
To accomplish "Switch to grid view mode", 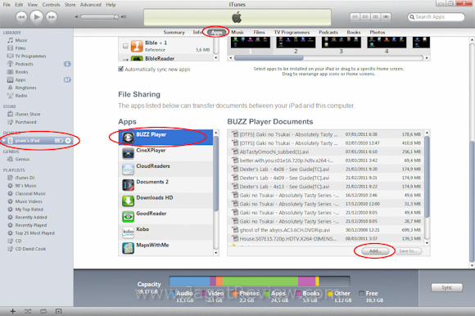I will tap(375, 17).
